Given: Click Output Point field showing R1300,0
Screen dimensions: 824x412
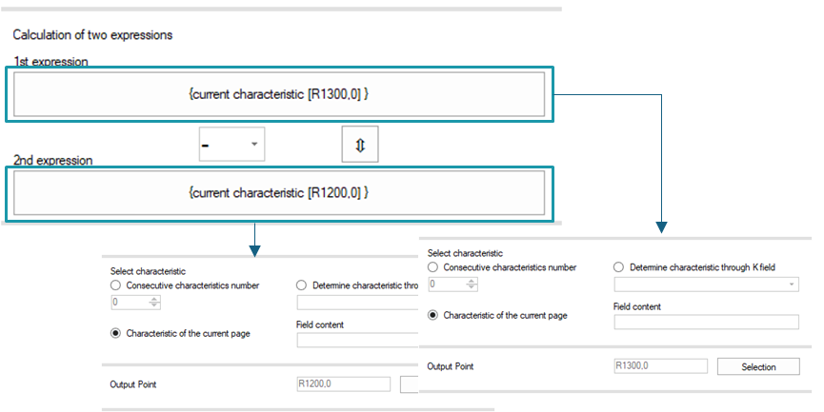Looking at the screenshot, I should click(x=660, y=365).
